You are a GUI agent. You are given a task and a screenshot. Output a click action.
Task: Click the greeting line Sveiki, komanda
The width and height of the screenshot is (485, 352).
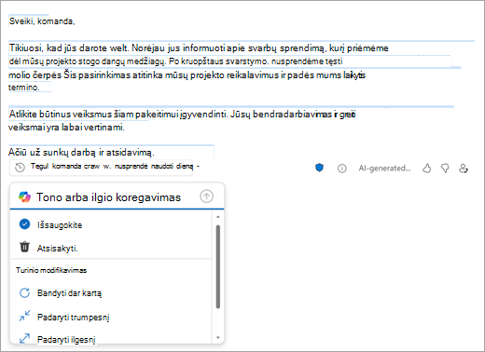(42, 21)
